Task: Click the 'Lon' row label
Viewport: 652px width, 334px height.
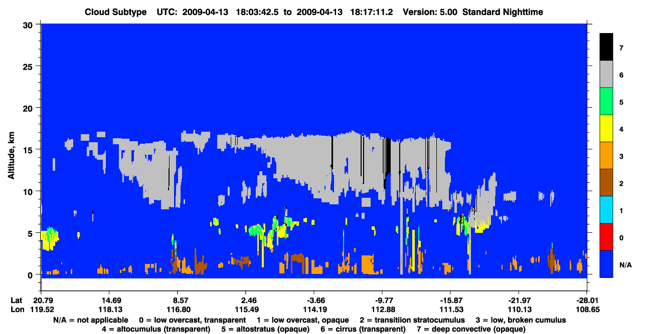Action: [17, 309]
